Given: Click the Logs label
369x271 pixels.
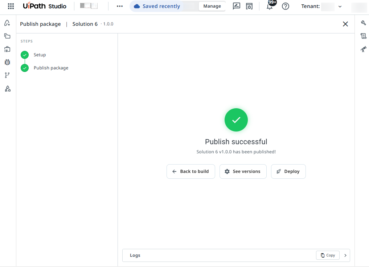Looking at the screenshot, I should (135, 255).
